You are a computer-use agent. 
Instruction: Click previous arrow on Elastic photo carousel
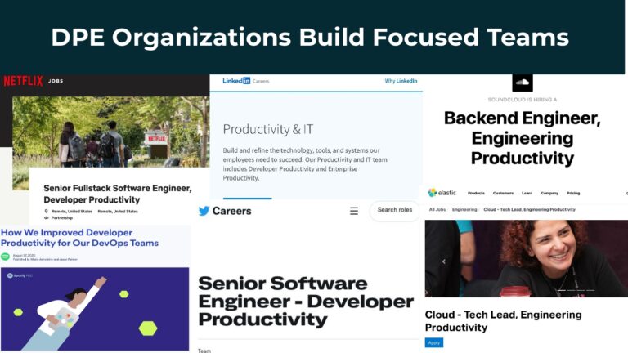tap(444, 261)
